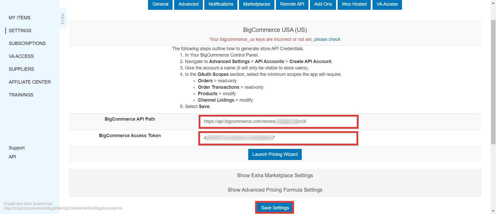Click the 'BigCommerce Access Token' label
This screenshot has width=496, height=214.
pyautogui.click(x=130, y=136)
